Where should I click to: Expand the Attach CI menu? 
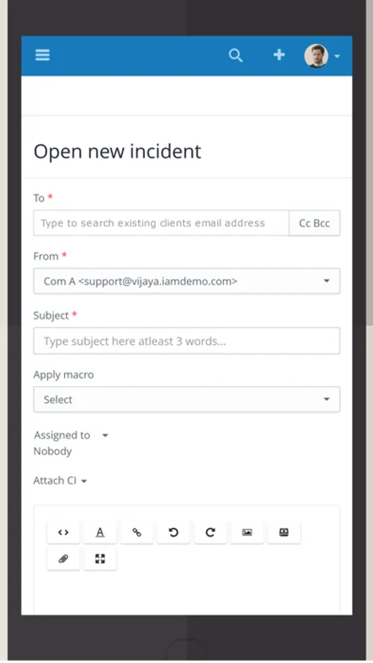point(60,481)
